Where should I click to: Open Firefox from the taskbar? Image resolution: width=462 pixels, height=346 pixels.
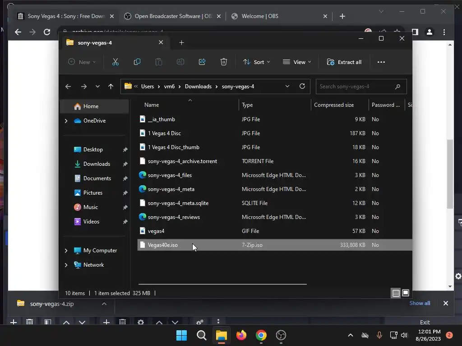pos(241,335)
